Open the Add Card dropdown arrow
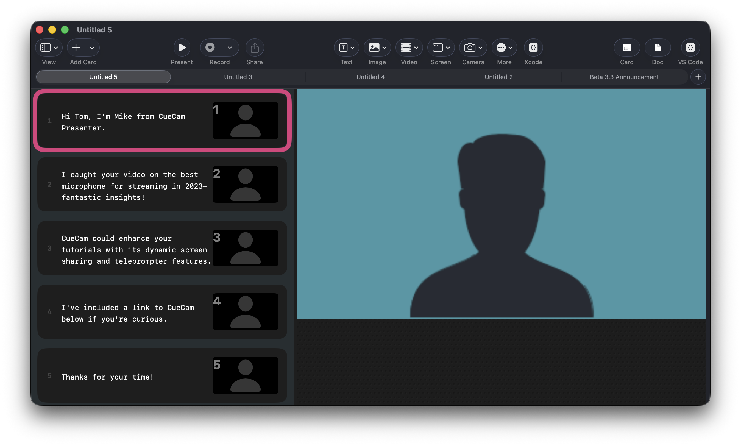 [92, 48]
